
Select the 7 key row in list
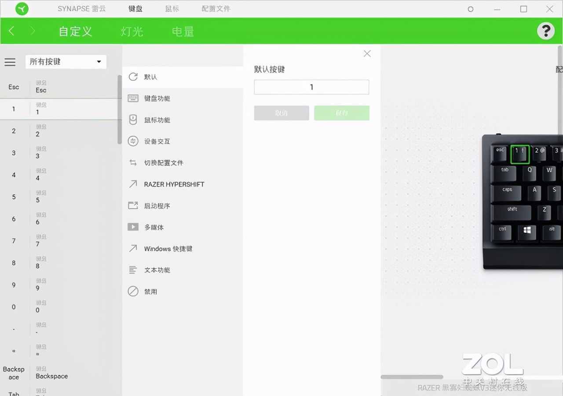tap(58, 241)
